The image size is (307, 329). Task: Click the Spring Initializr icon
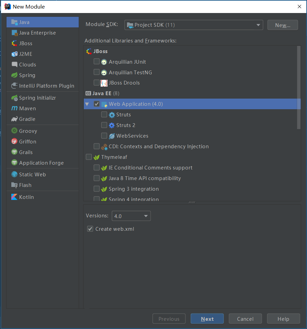[x=14, y=98]
